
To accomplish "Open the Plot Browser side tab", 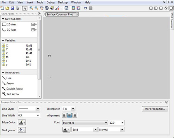I will 172,21.
